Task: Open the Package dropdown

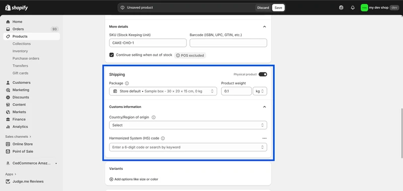Action: [x=163, y=91]
